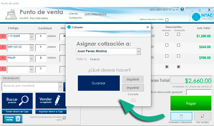The height and width of the screenshot is (126, 214).
Task: Toggle aplicar mayoreo a todo checkbox
Action: [x=167, y=20]
